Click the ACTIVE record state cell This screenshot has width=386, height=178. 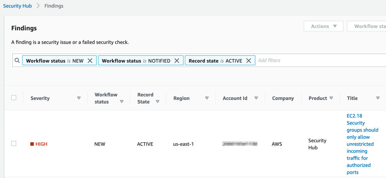[145, 144]
